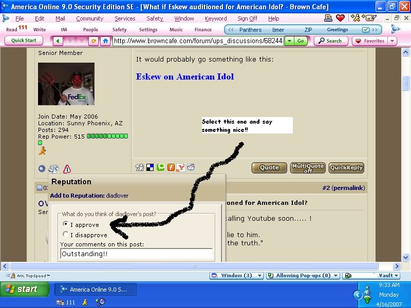The image size is (411, 308).
Task: Click the Quick Start button
Action: click(x=24, y=41)
